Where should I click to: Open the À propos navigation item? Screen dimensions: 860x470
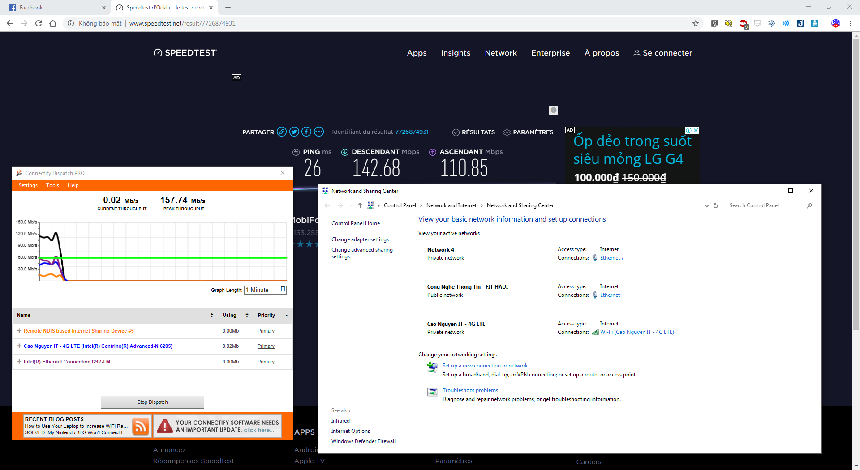(x=602, y=53)
